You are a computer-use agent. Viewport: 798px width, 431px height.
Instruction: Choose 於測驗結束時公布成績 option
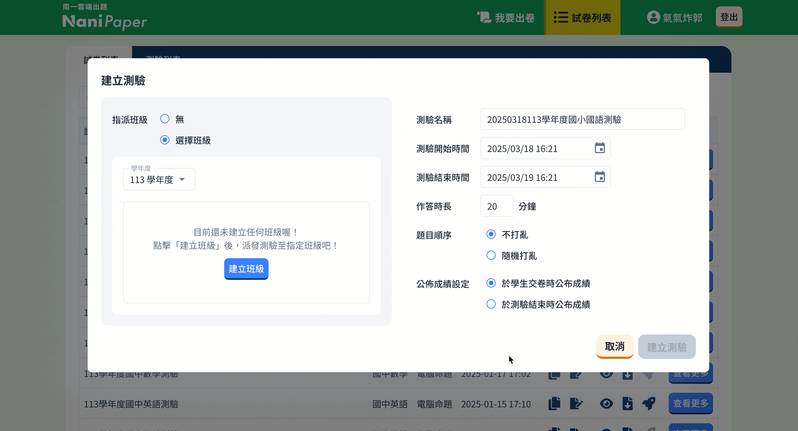(x=491, y=304)
